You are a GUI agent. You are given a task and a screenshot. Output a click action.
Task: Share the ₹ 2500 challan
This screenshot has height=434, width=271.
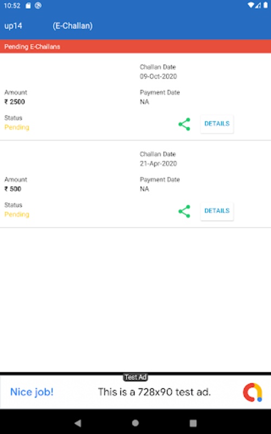tap(184, 124)
